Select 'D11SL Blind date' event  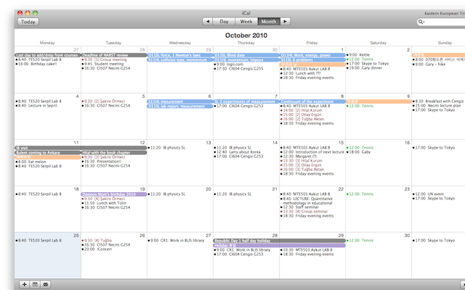point(246,55)
